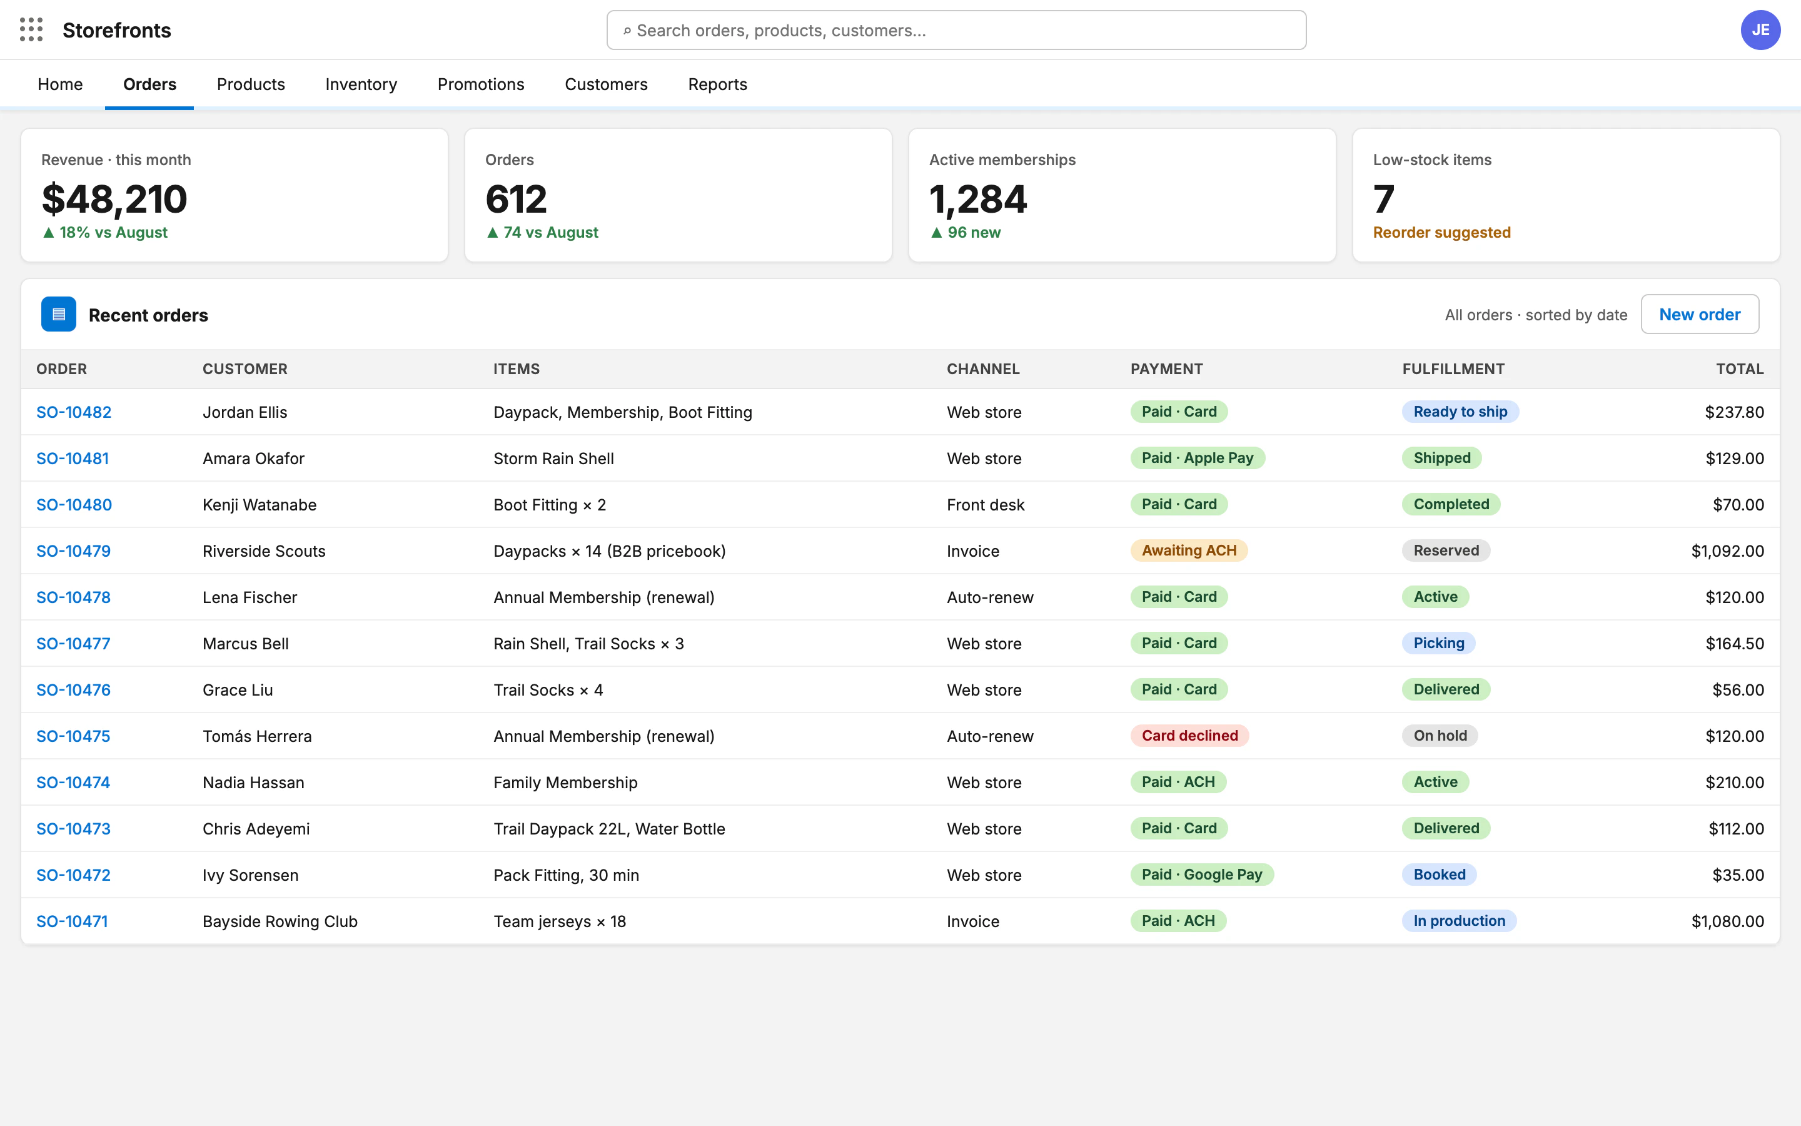Click customer name Riverside Scouts
1801x1126 pixels.
pos(264,551)
